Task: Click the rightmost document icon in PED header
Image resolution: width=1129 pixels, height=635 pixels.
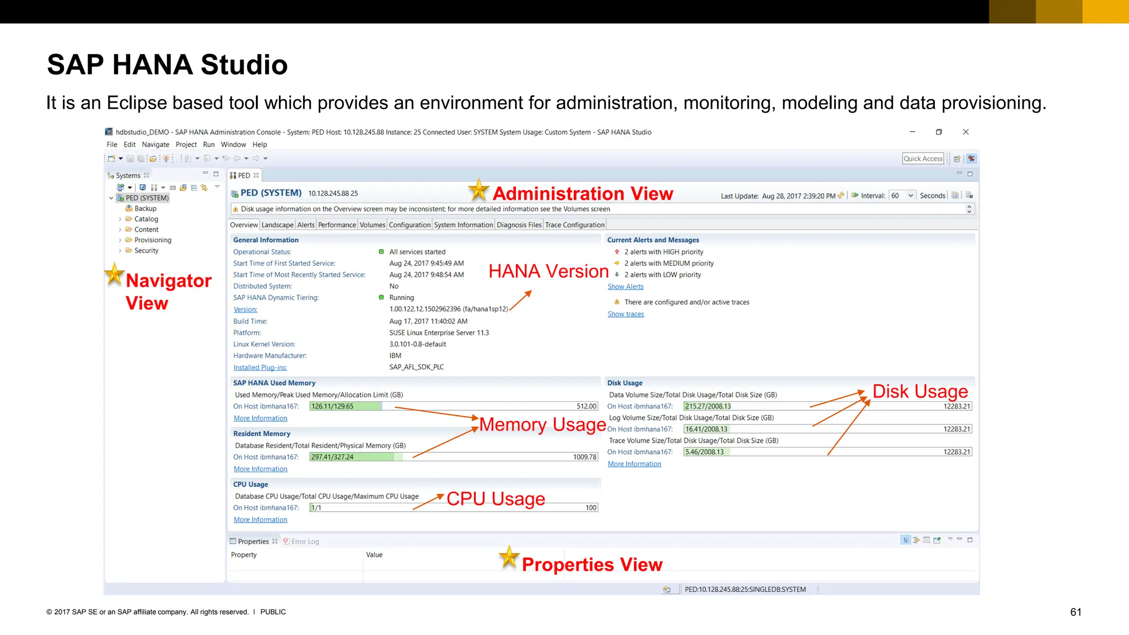Action: pos(969,195)
